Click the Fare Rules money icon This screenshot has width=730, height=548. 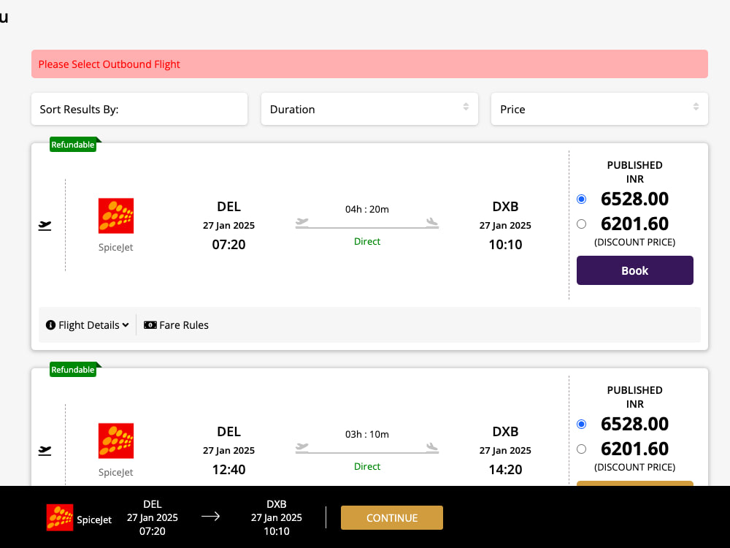point(150,325)
